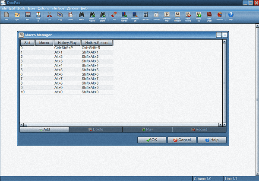Click macro list scroll-up arrow

click(x=224, y=41)
